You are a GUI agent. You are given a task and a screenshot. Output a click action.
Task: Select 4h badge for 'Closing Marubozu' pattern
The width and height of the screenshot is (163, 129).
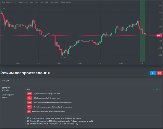[x=29, y=111]
